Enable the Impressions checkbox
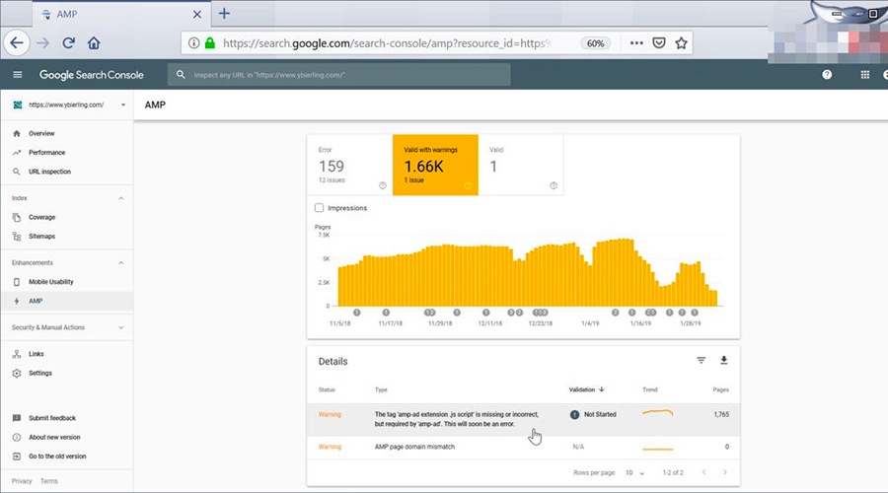 click(319, 208)
